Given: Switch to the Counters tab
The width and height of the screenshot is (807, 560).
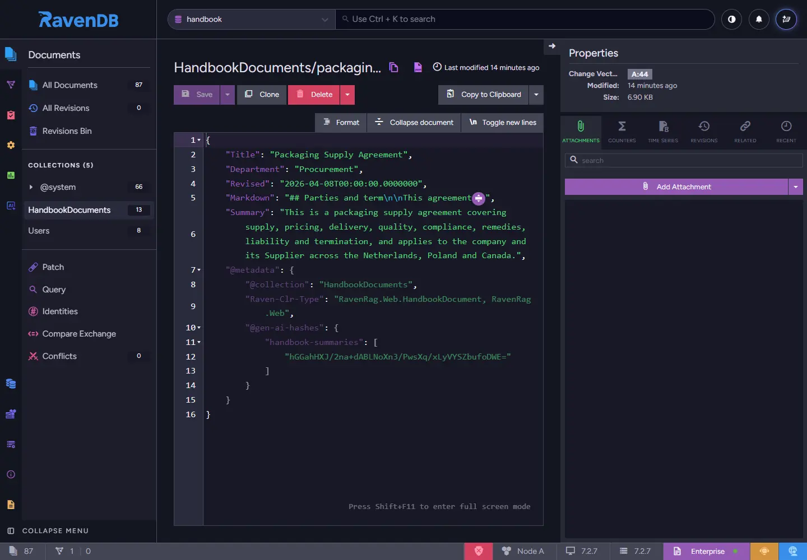Looking at the screenshot, I should 622,132.
